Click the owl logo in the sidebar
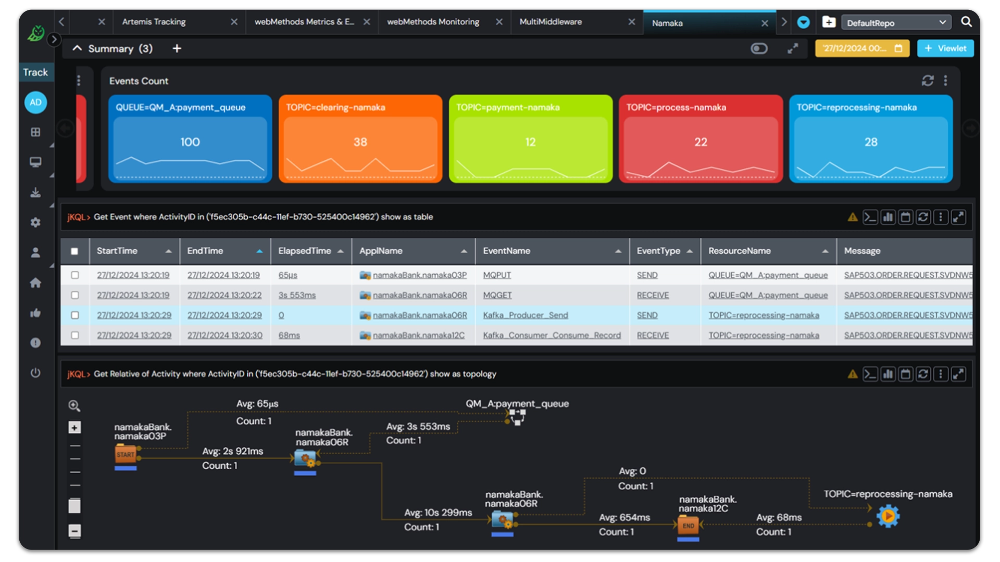The image size is (1000, 562). tap(36, 33)
